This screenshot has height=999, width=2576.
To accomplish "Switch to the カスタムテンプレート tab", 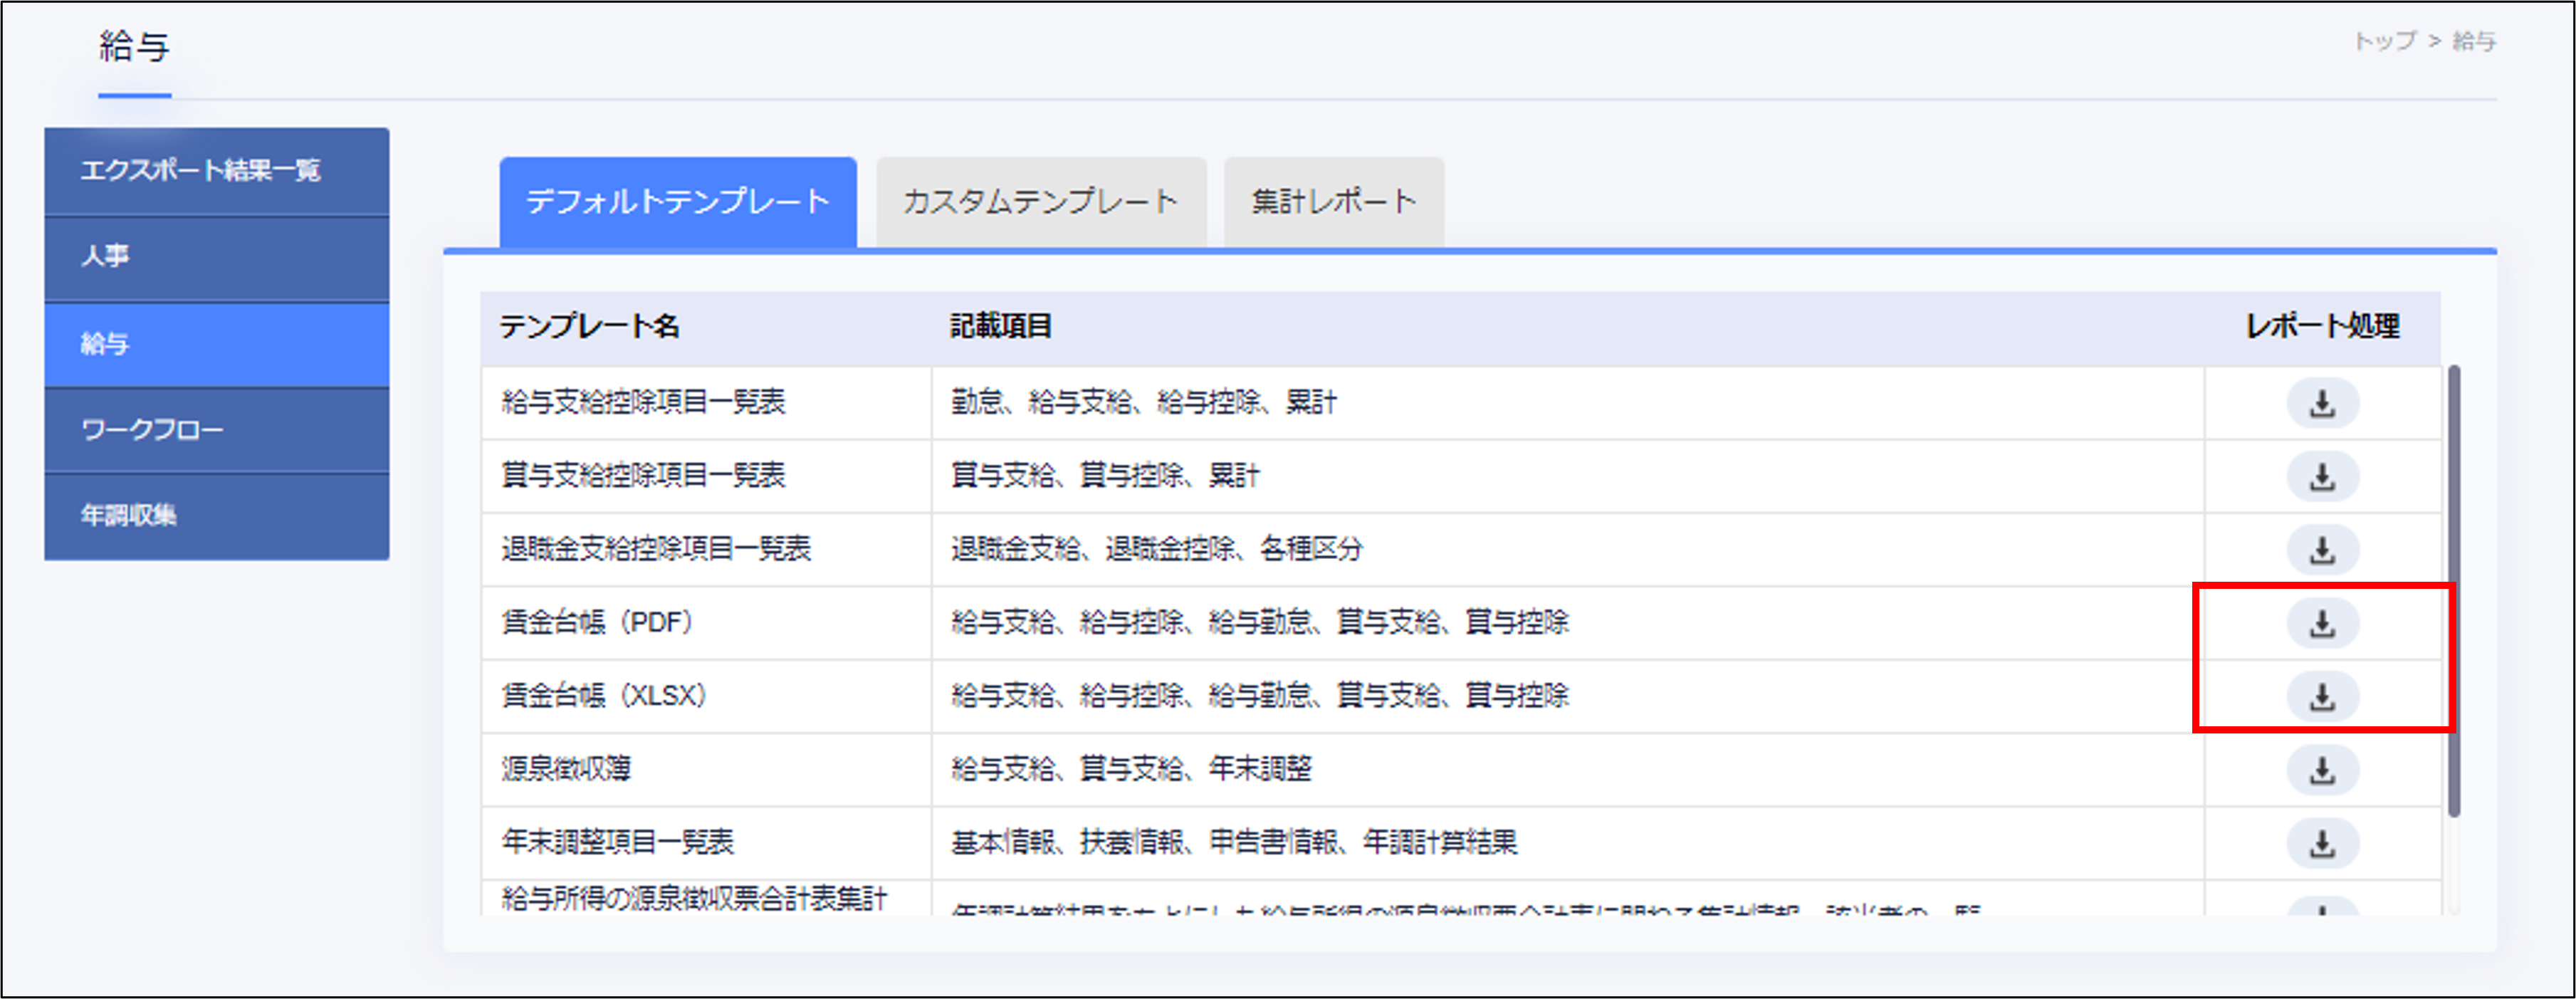I will pos(1041,200).
